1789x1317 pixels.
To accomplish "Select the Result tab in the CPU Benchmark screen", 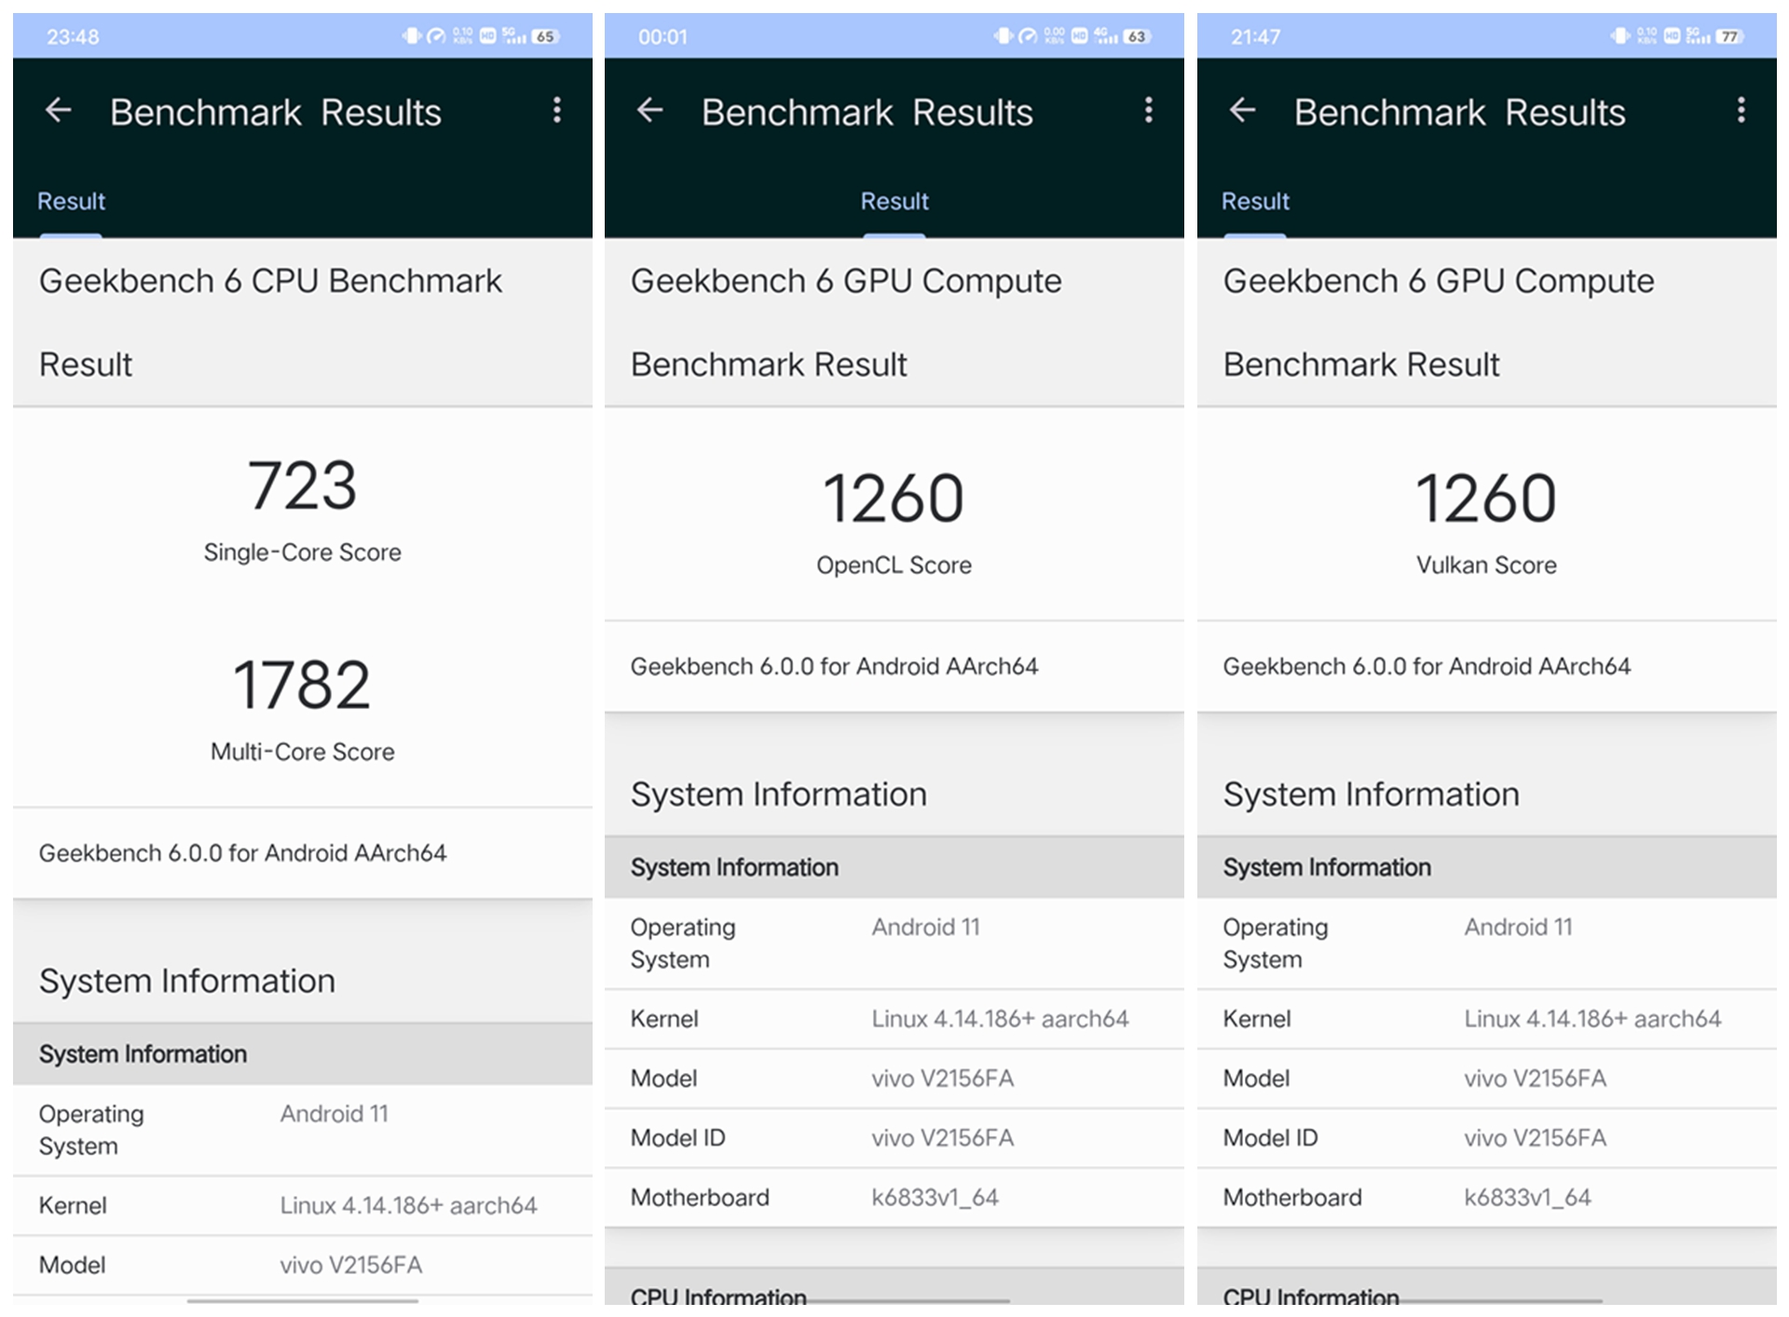I will (71, 201).
